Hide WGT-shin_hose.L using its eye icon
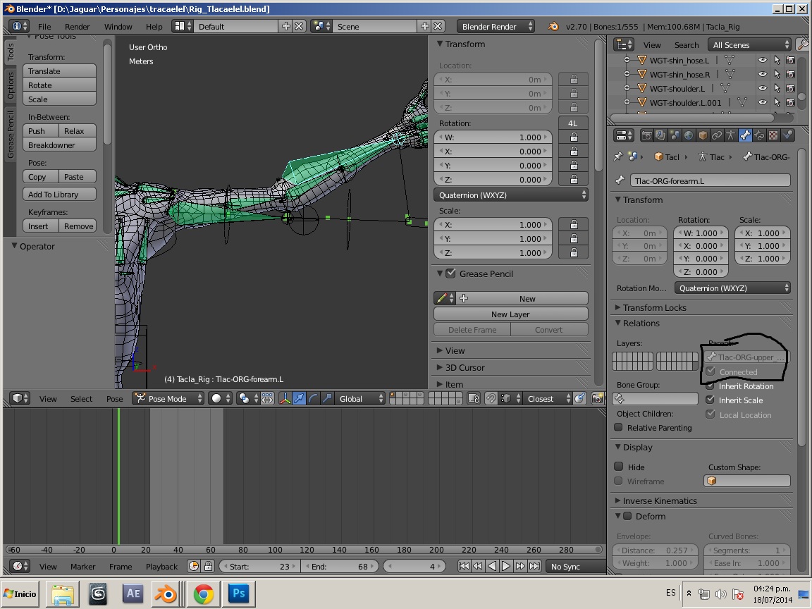 [762, 61]
